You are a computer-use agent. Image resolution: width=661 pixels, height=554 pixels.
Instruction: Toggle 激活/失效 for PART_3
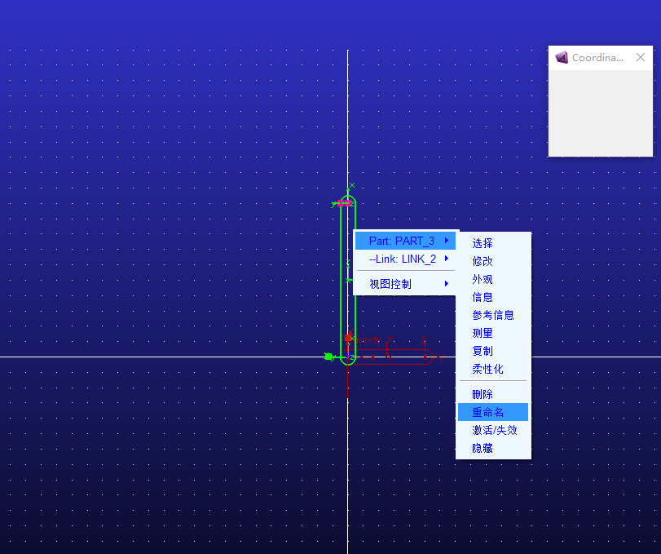(x=494, y=430)
